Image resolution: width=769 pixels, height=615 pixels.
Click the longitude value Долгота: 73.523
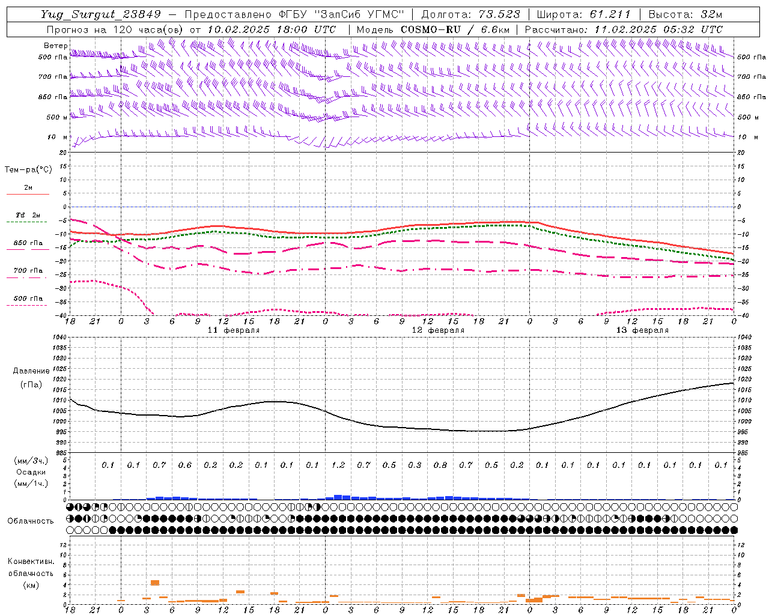[470, 14]
